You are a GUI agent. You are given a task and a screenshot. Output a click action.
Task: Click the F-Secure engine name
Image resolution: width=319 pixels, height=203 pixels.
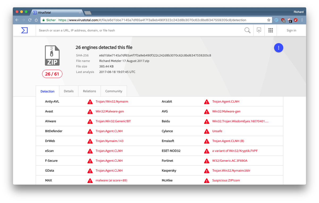coord(51,160)
